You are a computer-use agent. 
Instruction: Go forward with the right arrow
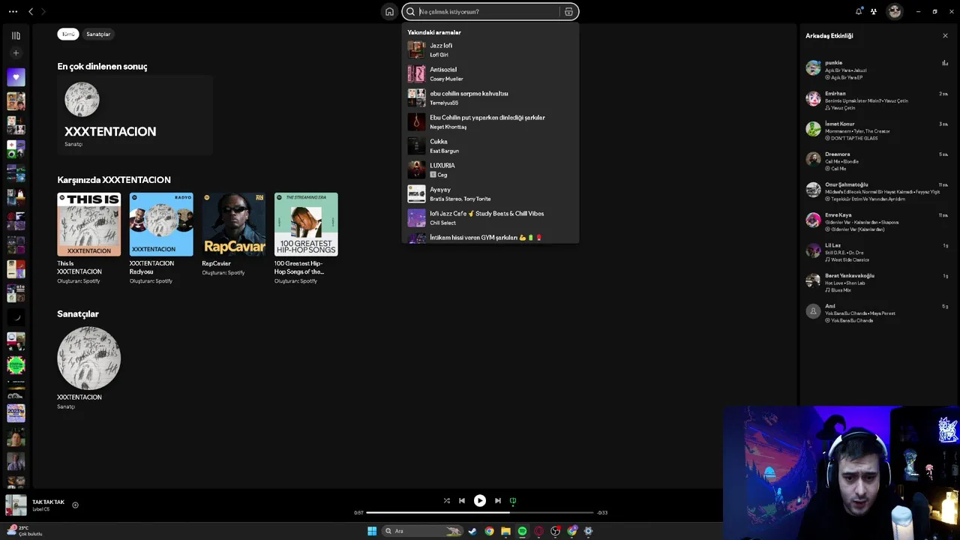43,11
